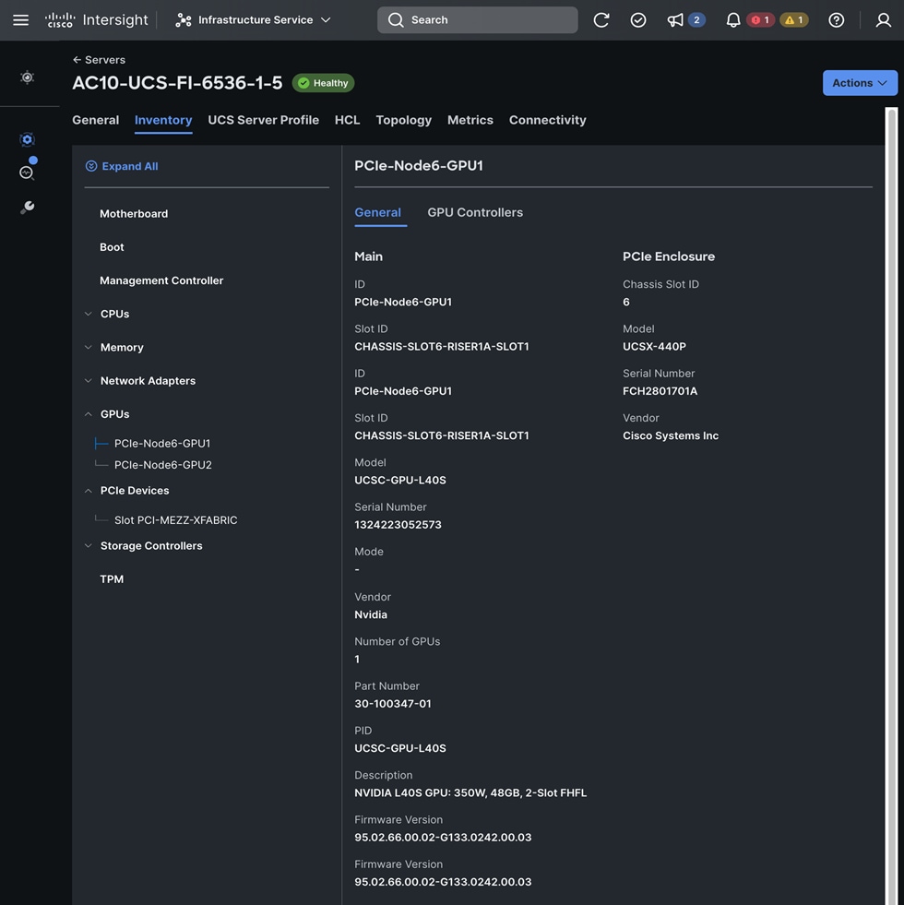This screenshot has width=904, height=905.
Task: Open the notifications bell icon
Action: (733, 20)
